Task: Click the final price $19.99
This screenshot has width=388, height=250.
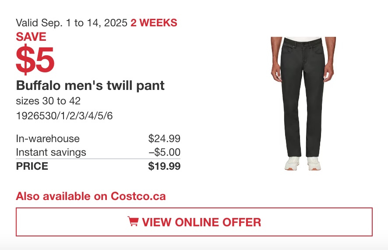Action: coord(164,166)
